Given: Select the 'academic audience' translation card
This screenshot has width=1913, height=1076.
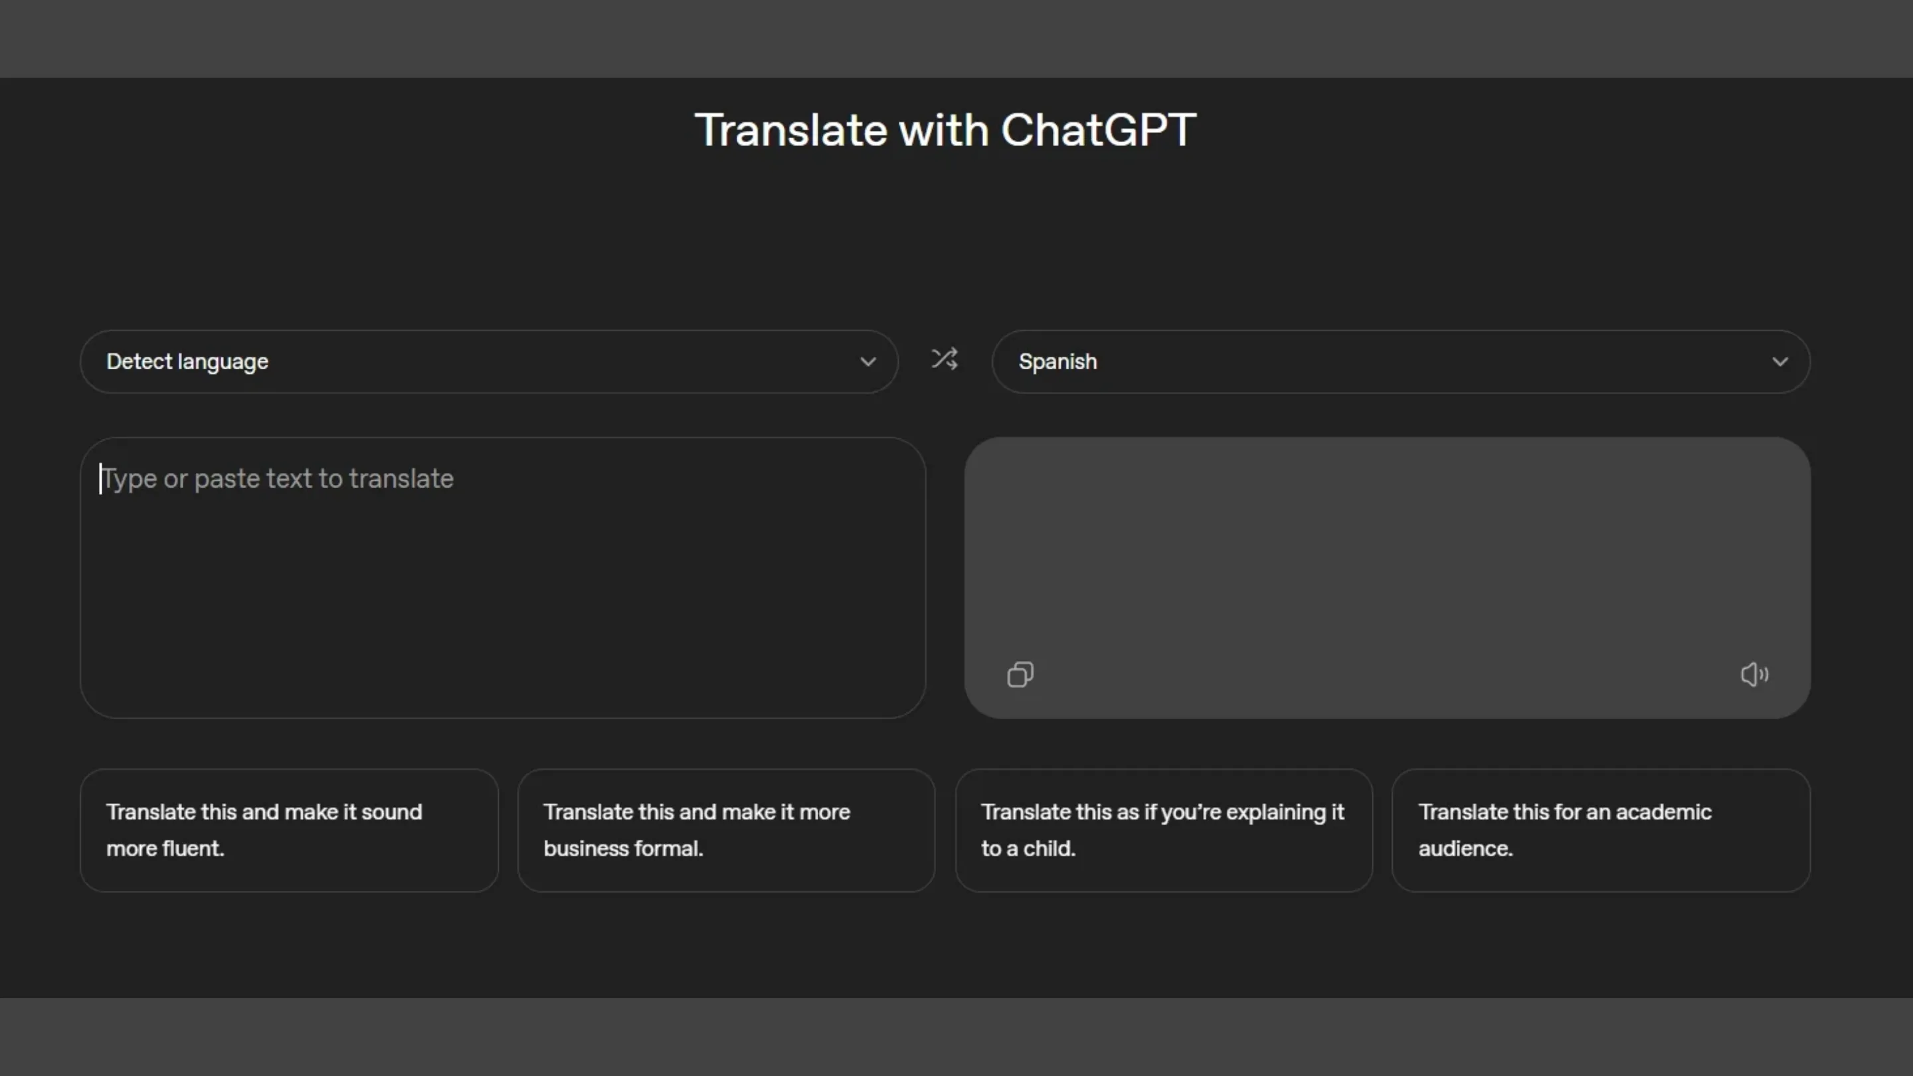Looking at the screenshot, I should pos(1599,830).
